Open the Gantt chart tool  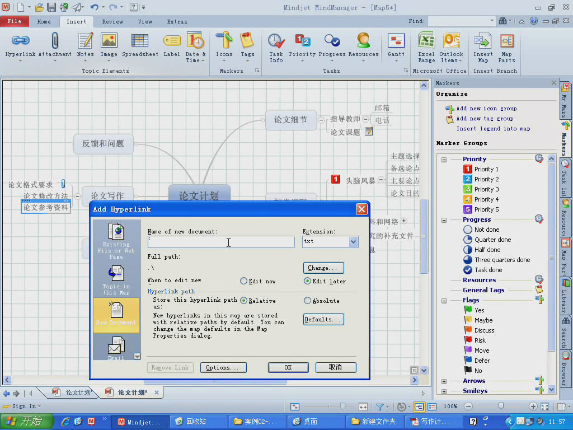click(x=396, y=40)
